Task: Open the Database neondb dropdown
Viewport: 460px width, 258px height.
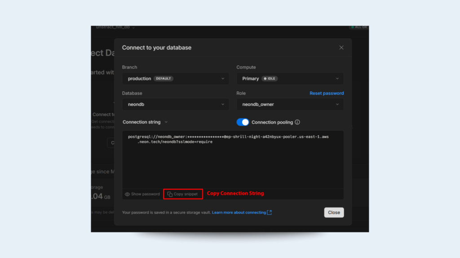Action: point(176,104)
